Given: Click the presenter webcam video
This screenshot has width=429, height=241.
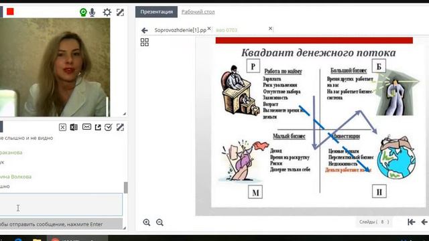Looking at the screenshot, I should pos(55,68).
